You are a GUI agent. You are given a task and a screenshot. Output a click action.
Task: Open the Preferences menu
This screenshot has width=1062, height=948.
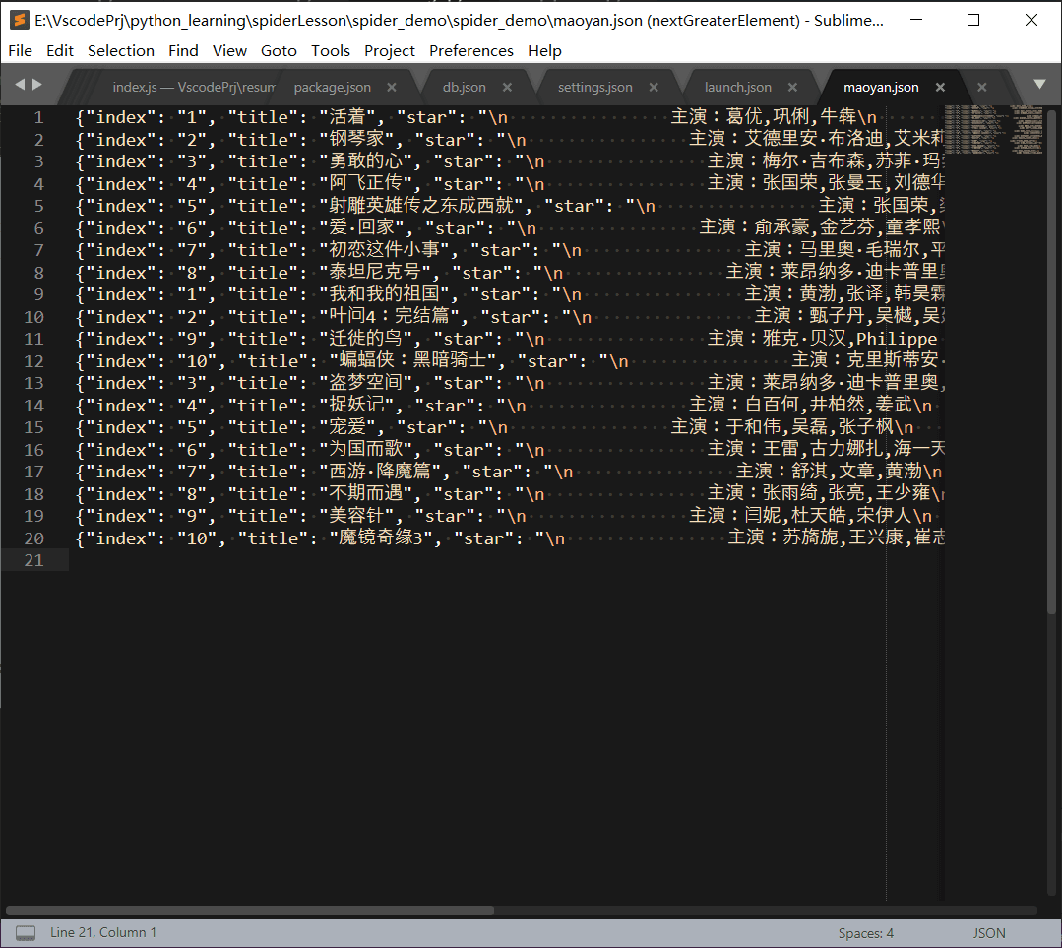pos(471,50)
